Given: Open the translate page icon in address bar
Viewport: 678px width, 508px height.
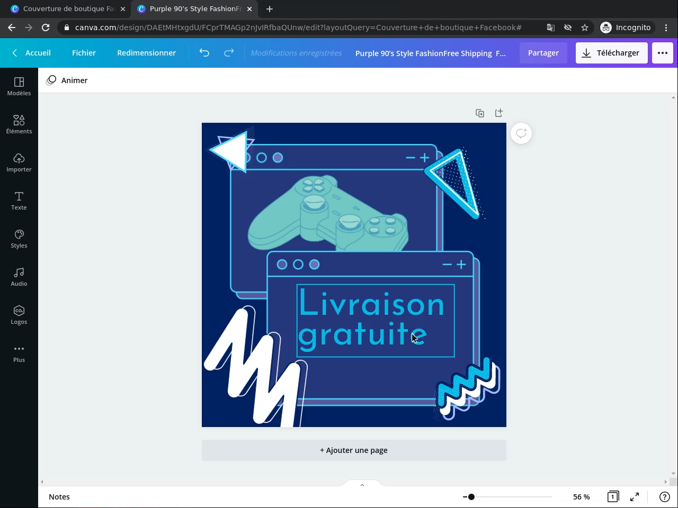Looking at the screenshot, I should point(551,28).
